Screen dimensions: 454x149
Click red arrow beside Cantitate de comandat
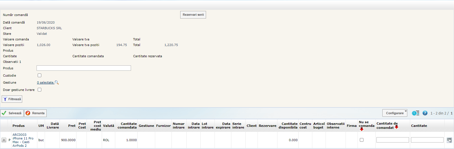[x=396, y=127]
